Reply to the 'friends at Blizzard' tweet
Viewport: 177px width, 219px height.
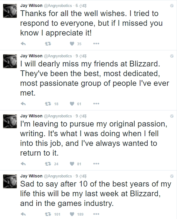pos(23,104)
